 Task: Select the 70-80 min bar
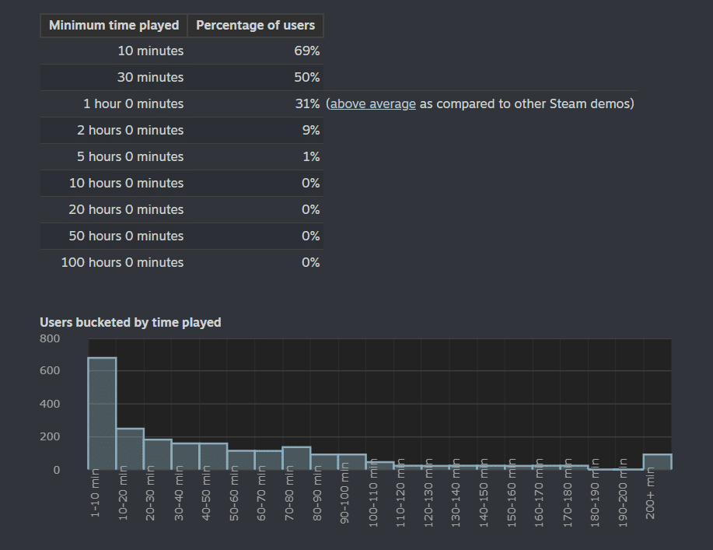point(296,458)
